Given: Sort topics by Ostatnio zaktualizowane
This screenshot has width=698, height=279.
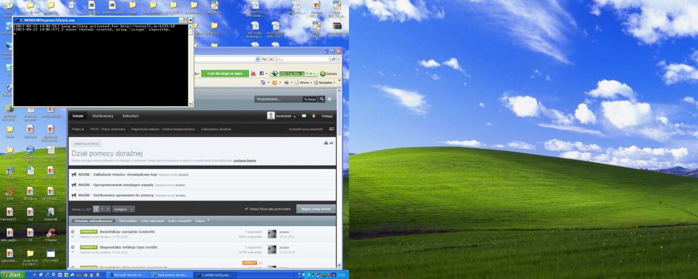Looking at the screenshot, I should pos(94,221).
